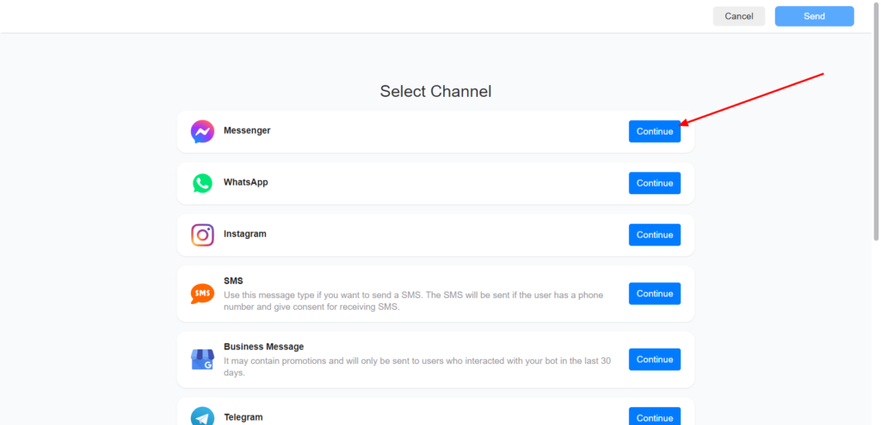The image size is (881, 425).
Task: Click the Google Business Message storefront icon
Action: [202, 360]
